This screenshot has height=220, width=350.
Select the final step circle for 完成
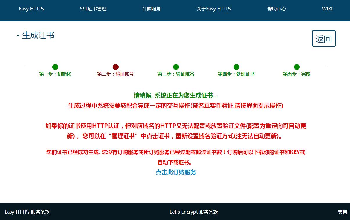[297, 67]
